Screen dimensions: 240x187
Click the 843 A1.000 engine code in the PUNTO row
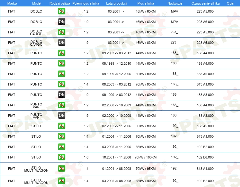click(x=205, y=84)
